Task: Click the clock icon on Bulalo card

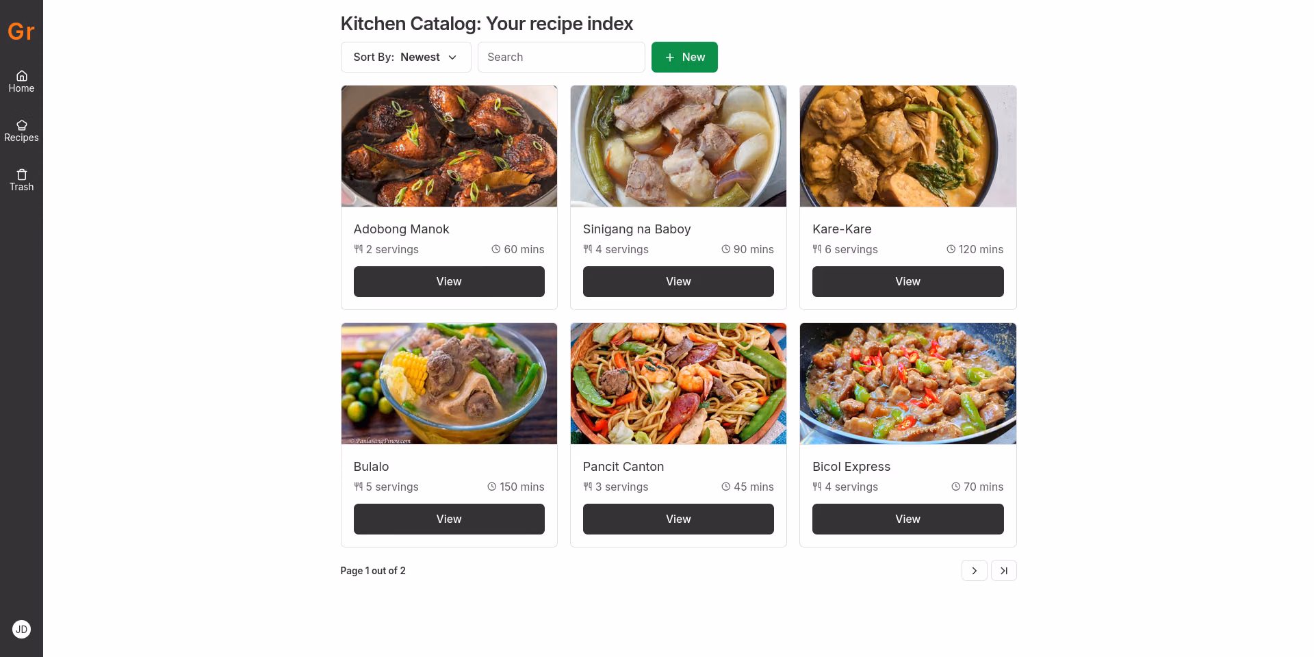Action: click(491, 487)
